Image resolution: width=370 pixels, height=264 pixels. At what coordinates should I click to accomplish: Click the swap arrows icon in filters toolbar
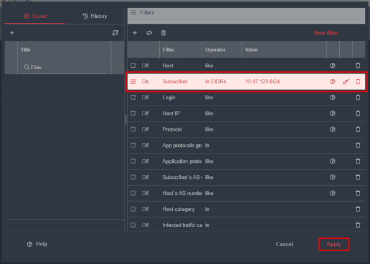149,33
